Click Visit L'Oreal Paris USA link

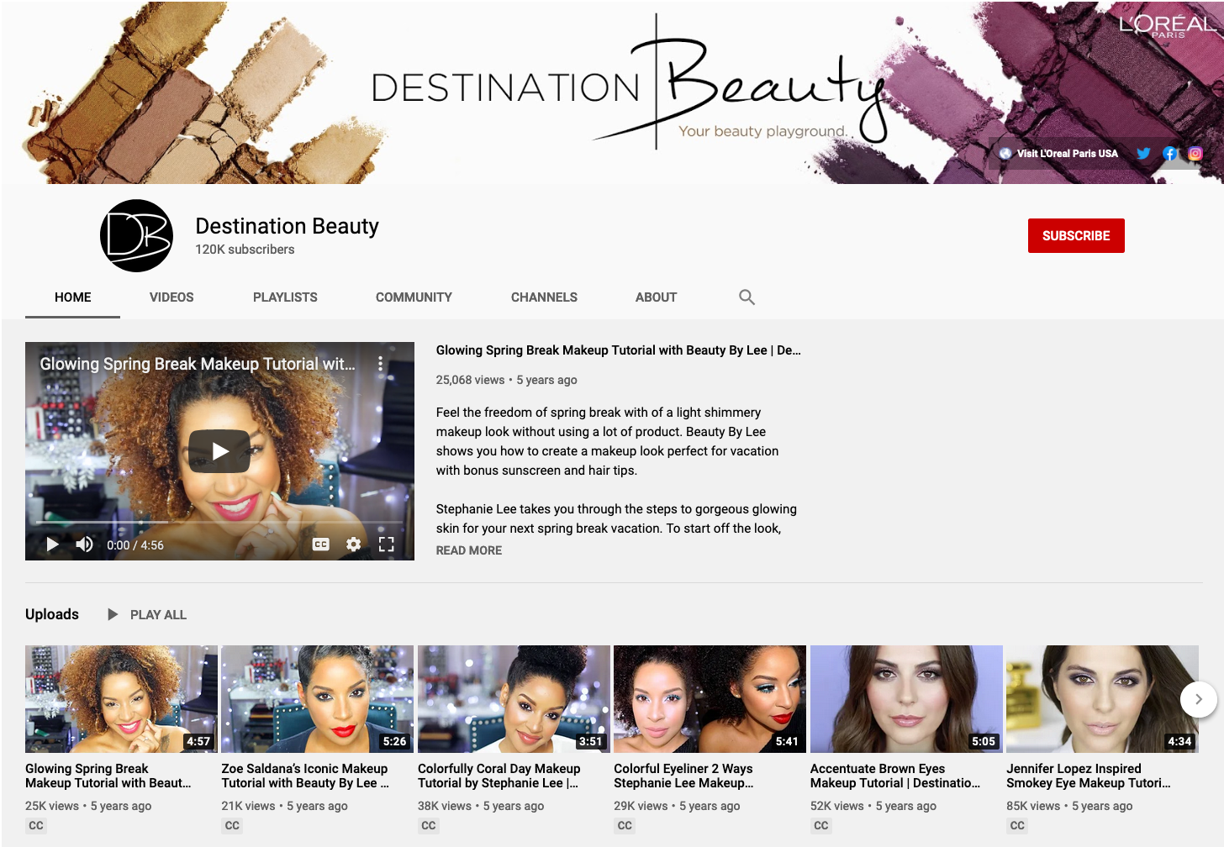point(1058,154)
